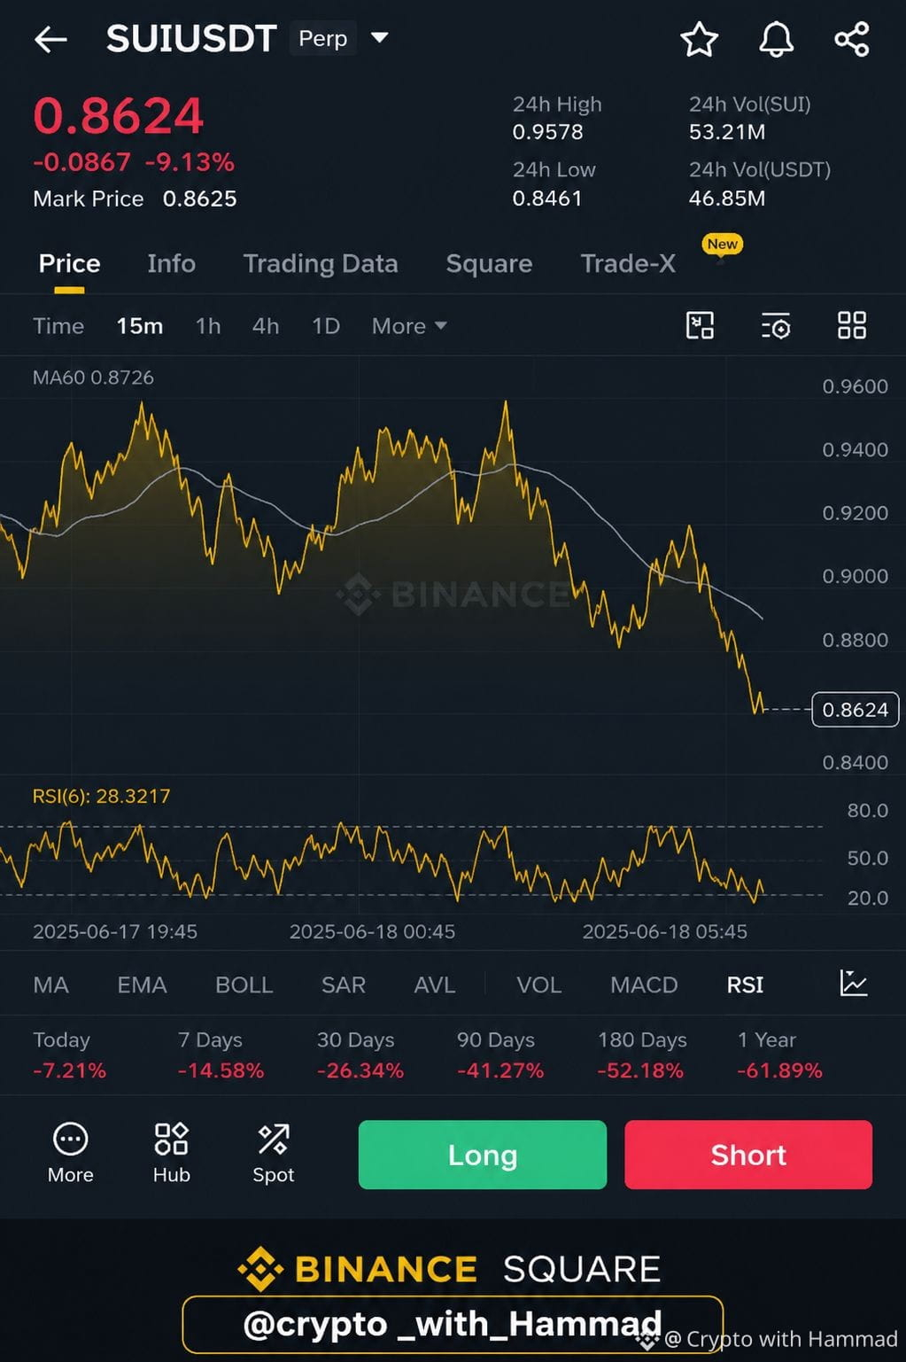Tap the @crypto_with_Hammad handle
Image resolution: width=906 pixels, height=1362 pixels.
pos(453,1324)
